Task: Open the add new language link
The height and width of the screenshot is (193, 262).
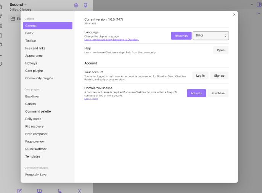Action: click(x=111, y=40)
